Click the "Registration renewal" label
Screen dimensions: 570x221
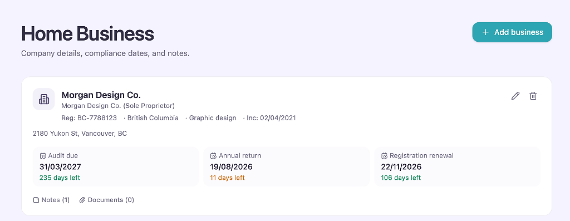tap(422, 155)
